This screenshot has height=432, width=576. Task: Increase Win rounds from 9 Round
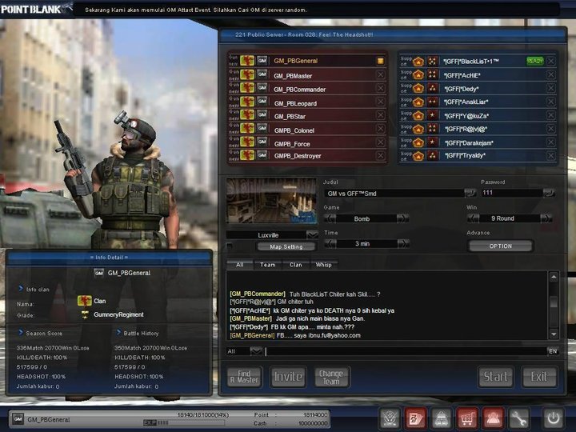(546, 218)
